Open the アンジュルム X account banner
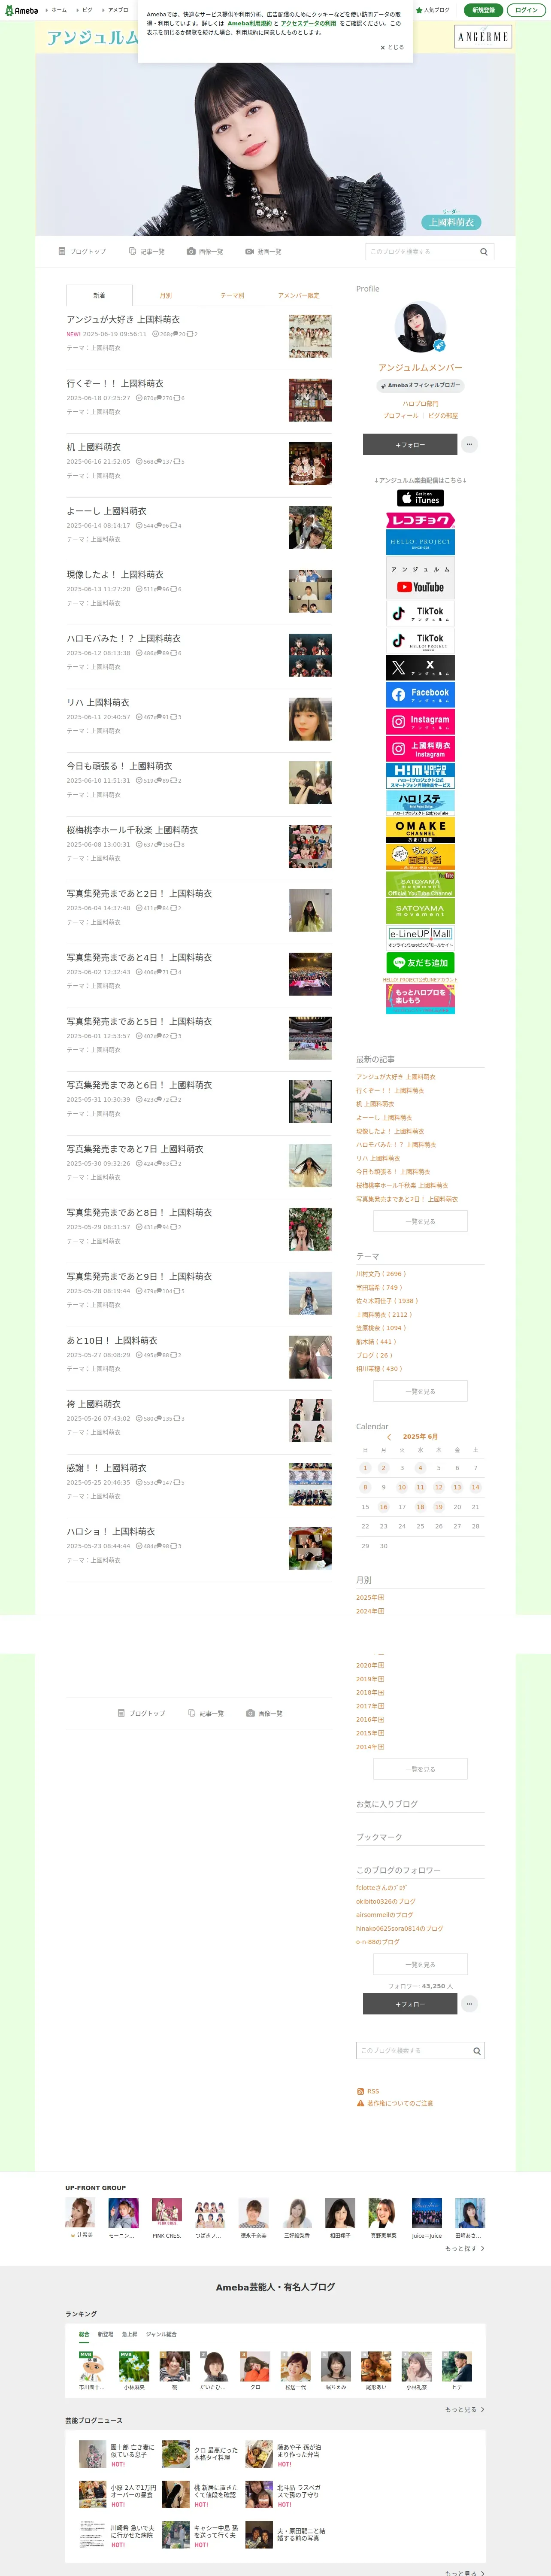Image resolution: width=551 pixels, height=2576 pixels. 420,667
